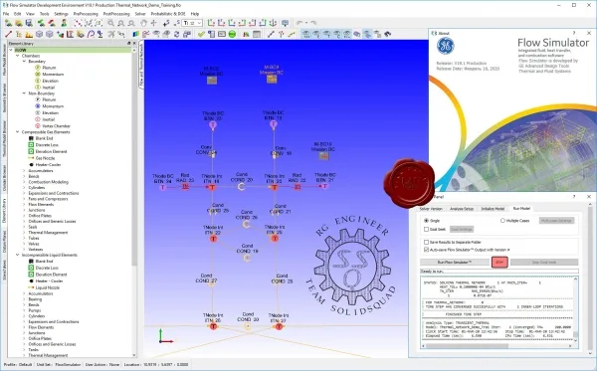Click the TNode BC BTN 23 node
The image size is (597, 371).
(213, 124)
